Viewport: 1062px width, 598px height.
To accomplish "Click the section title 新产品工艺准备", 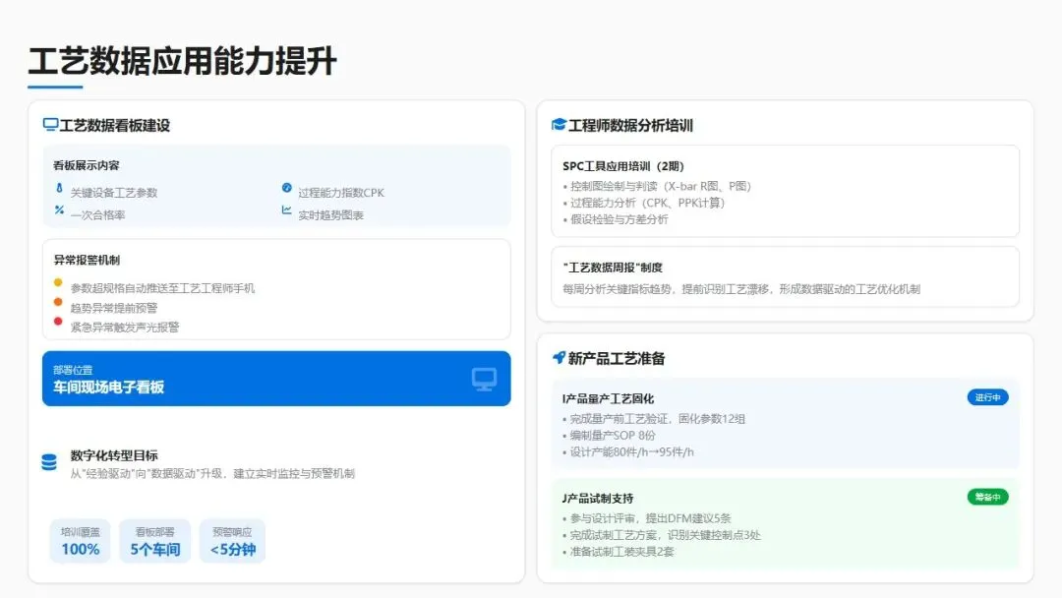I will point(616,358).
